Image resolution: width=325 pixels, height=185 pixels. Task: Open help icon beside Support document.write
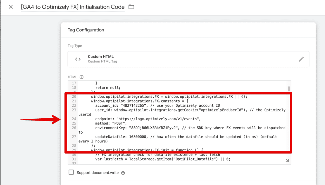tap(123, 173)
